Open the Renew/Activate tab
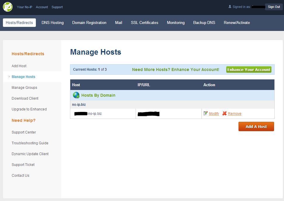Image resolution: width=284 pixels, height=201 pixels. 237,23
